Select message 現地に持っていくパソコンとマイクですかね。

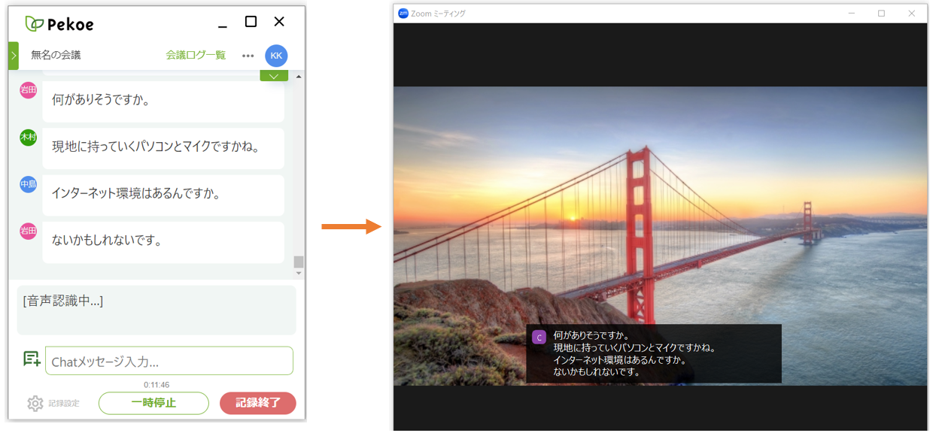[163, 148]
